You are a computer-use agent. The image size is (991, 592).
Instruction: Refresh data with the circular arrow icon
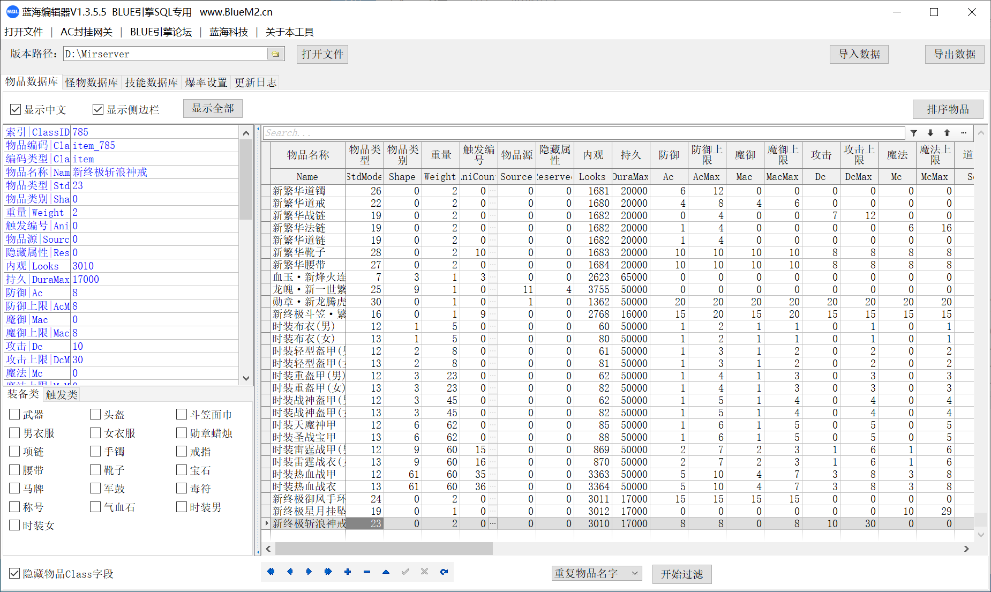[x=444, y=572]
